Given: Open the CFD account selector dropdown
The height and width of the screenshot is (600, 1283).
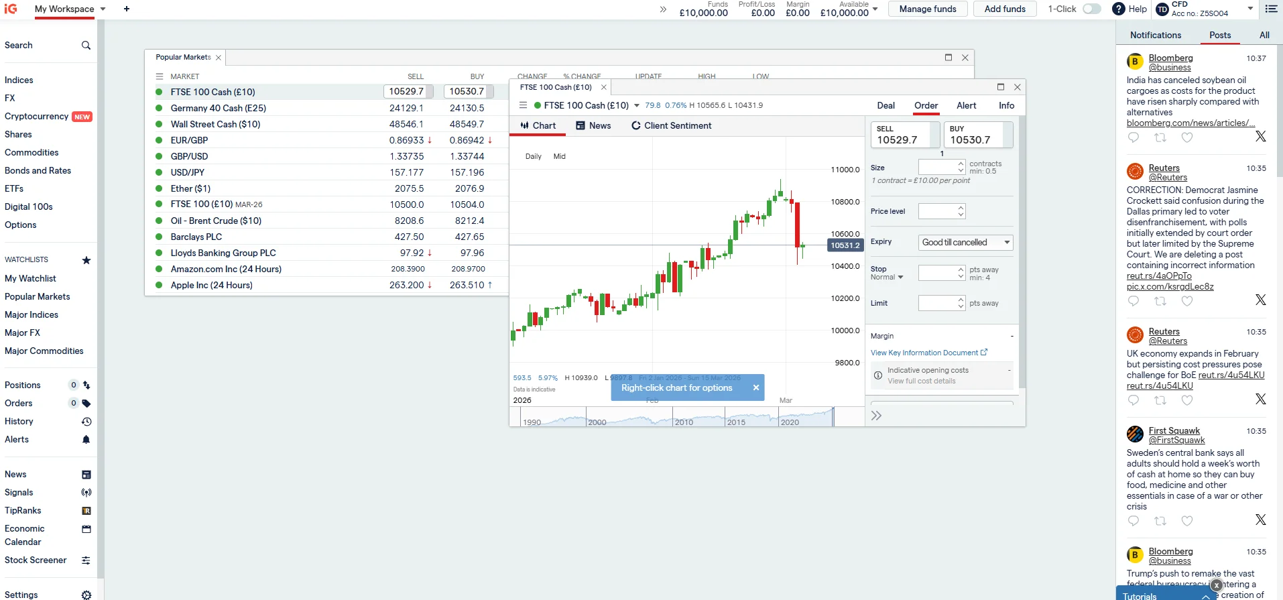Looking at the screenshot, I should (1250, 9).
